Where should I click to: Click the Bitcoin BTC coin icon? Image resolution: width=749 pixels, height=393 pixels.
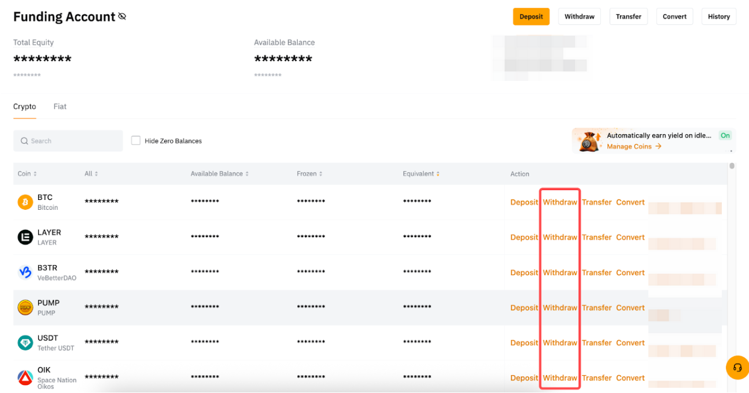coord(25,202)
